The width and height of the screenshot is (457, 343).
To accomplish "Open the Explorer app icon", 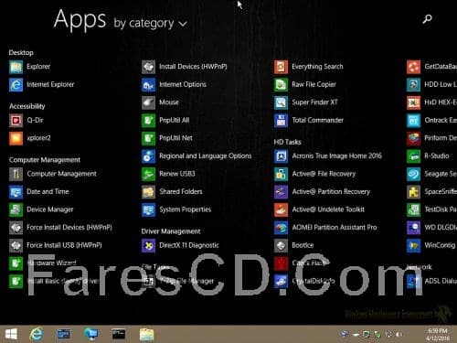I will 16,67.
